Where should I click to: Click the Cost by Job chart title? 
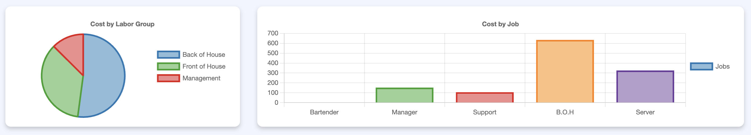click(500, 24)
